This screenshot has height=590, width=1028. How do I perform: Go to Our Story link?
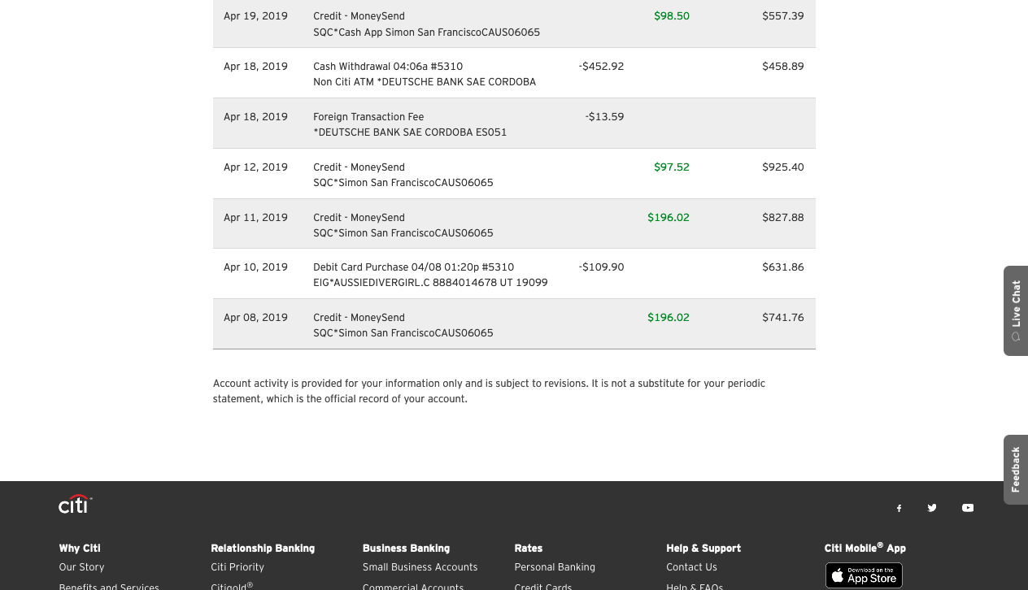81,567
